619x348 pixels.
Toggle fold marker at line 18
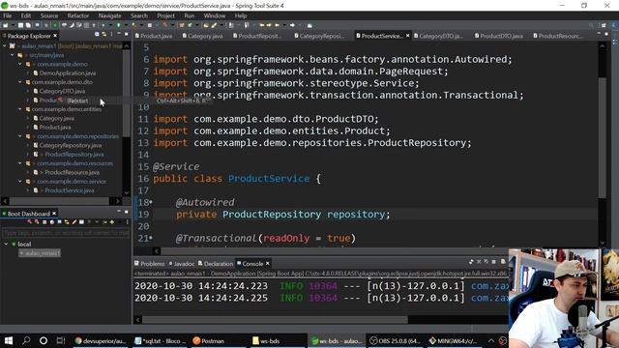click(x=151, y=202)
